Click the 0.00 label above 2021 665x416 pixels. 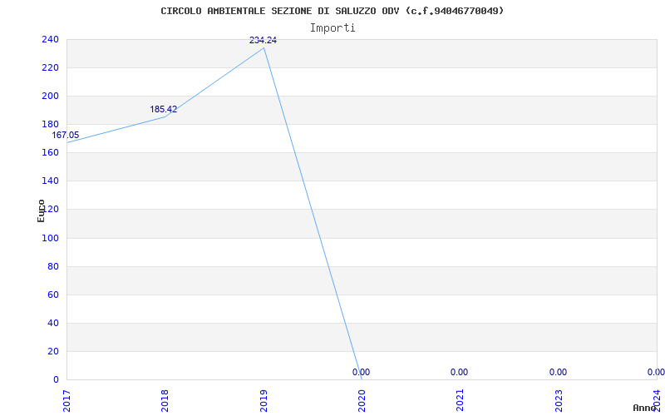460,372
